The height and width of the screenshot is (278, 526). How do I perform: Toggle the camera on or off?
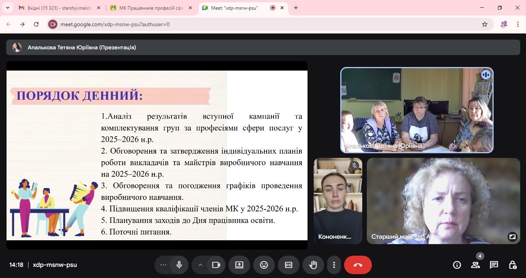(216, 265)
